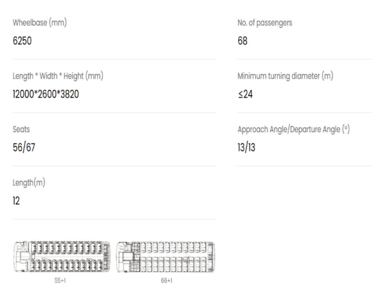This screenshot has width=372, height=298.
Task: Click the Seats label
Action: pos(21,129)
